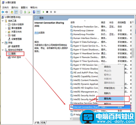Click the back arrow toolbar icon

coord(3,12)
